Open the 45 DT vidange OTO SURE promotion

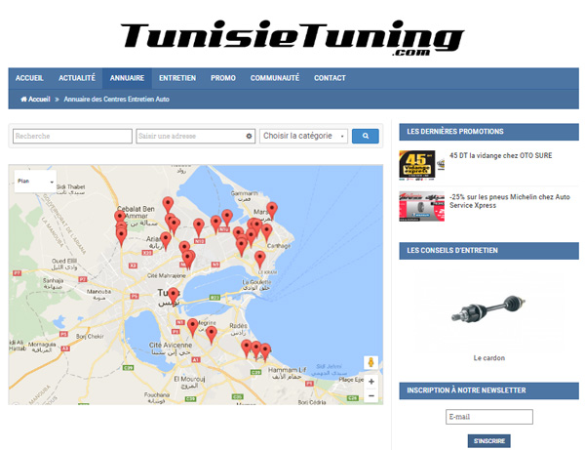(x=501, y=155)
